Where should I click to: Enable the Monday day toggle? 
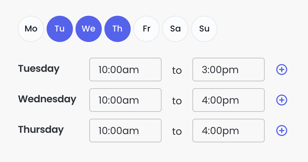click(x=31, y=29)
